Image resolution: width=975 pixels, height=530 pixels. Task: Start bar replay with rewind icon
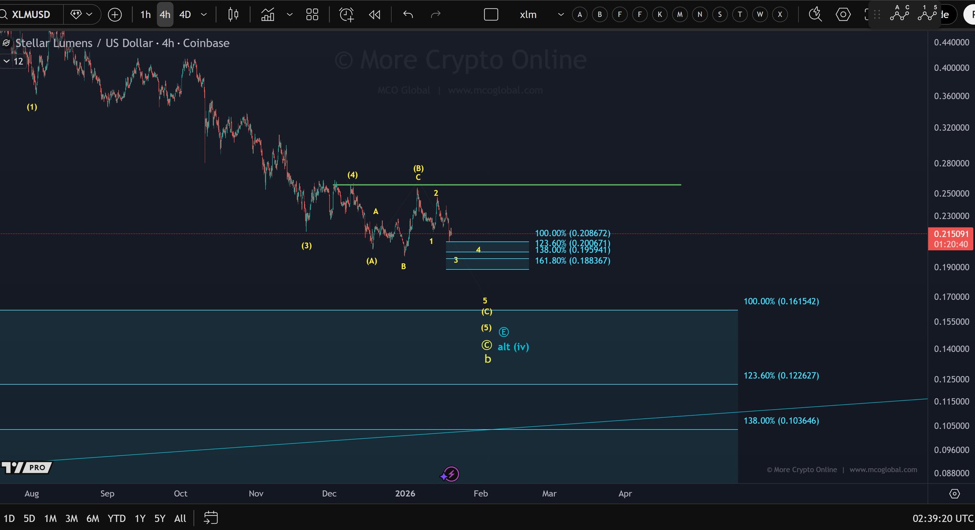coord(375,15)
